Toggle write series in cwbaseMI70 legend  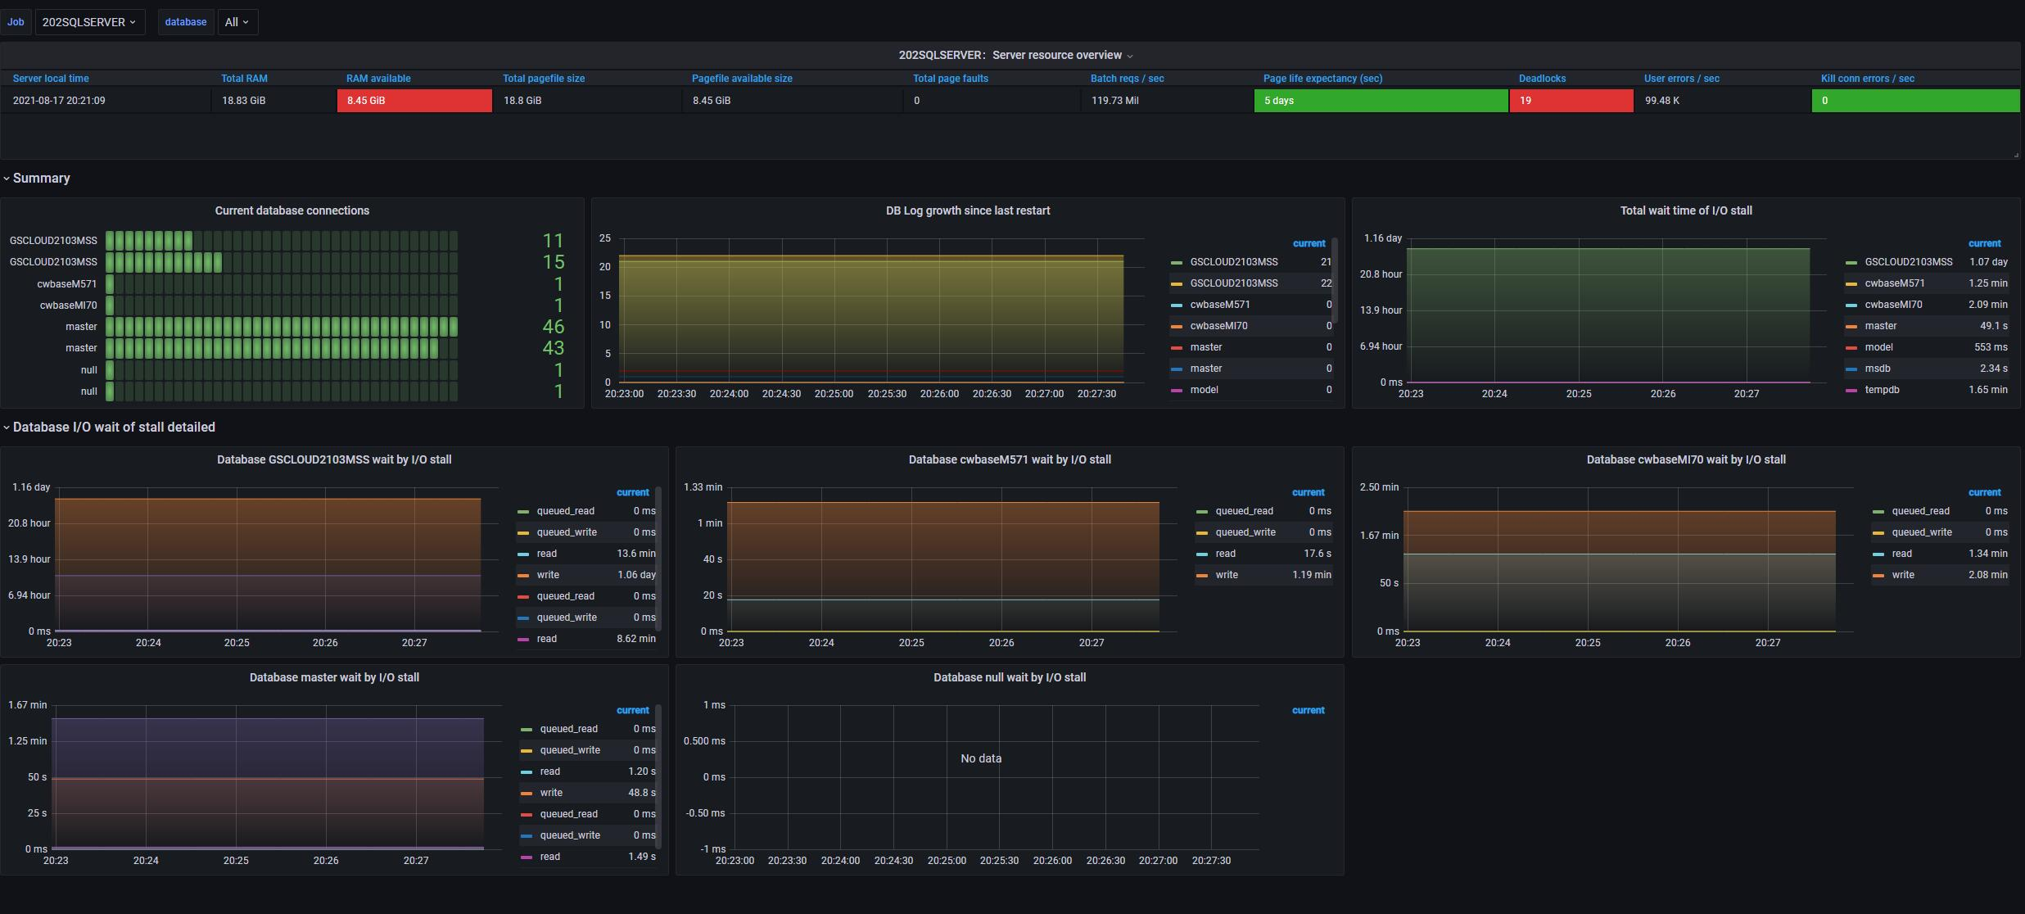point(1902,575)
